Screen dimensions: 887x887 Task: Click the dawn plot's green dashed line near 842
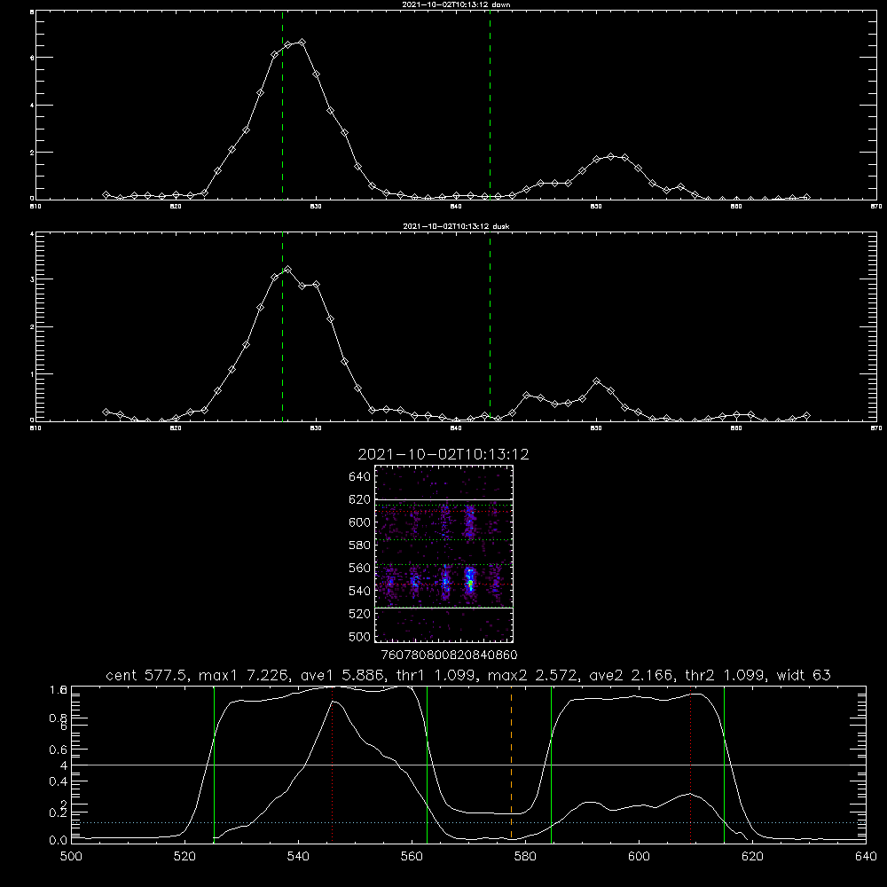[x=490, y=106]
